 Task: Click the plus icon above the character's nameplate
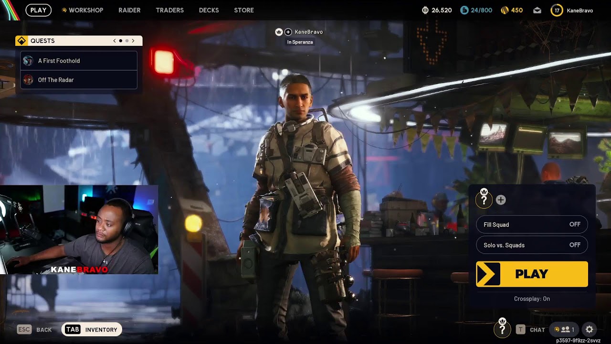[x=288, y=32]
